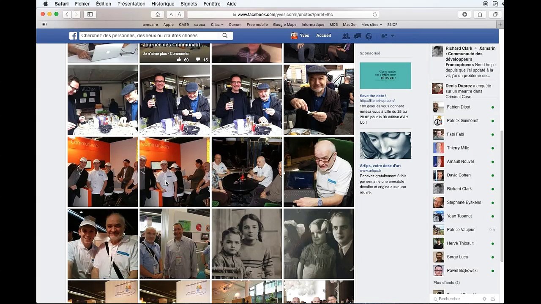Open the Signets menu
The height and width of the screenshot is (304, 541).
coord(189,4)
